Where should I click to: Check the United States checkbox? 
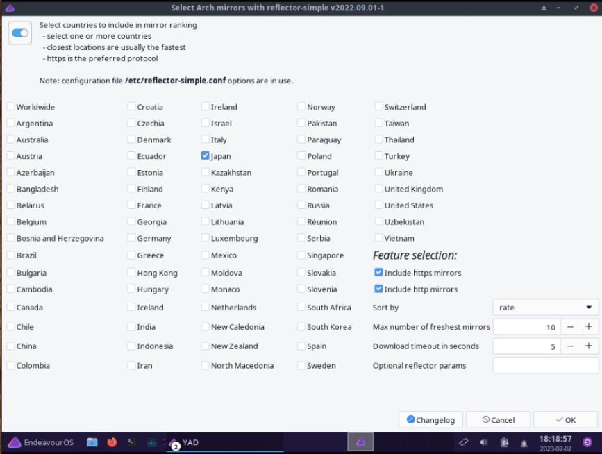pyautogui.click(x=379, y=205)
